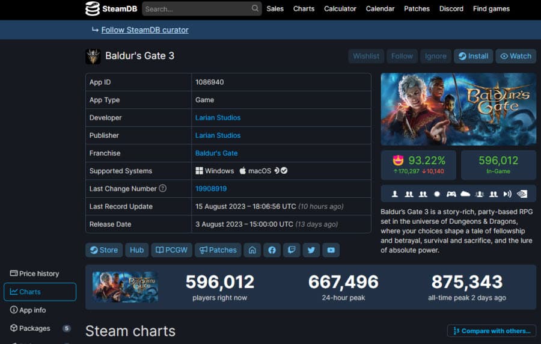Focus the SteamDB search field
The height and width of the screenshot is (344, 541).
point(202,8)
